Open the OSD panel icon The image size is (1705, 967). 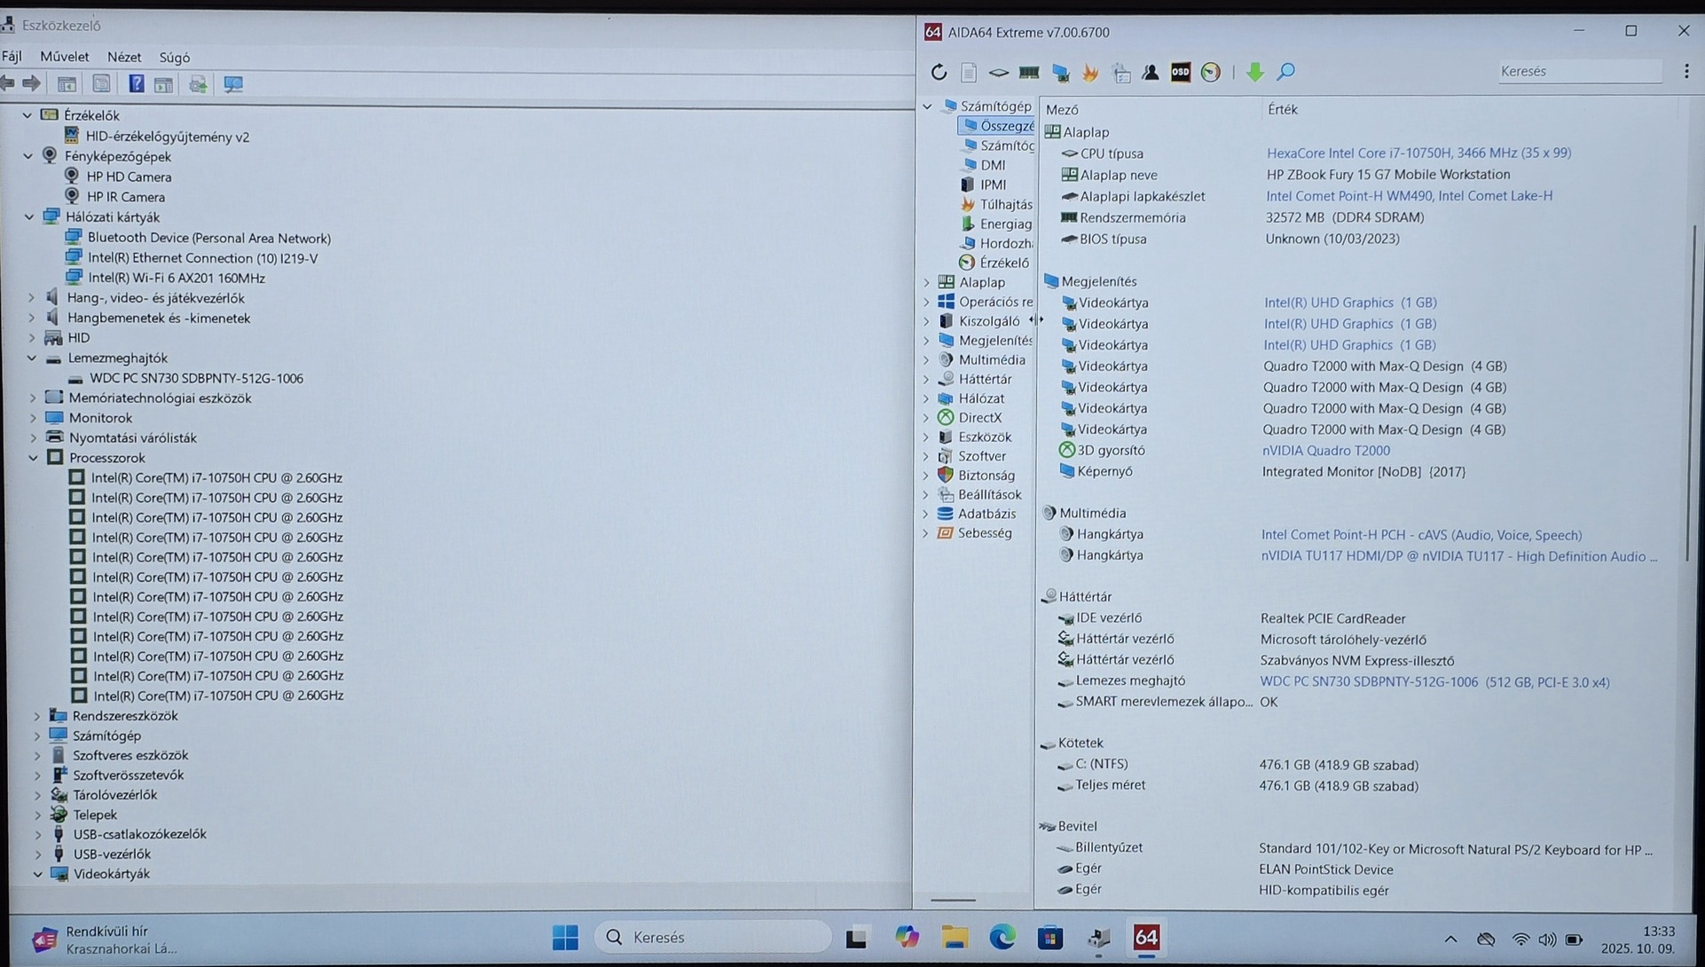(x=1180, y=73)
